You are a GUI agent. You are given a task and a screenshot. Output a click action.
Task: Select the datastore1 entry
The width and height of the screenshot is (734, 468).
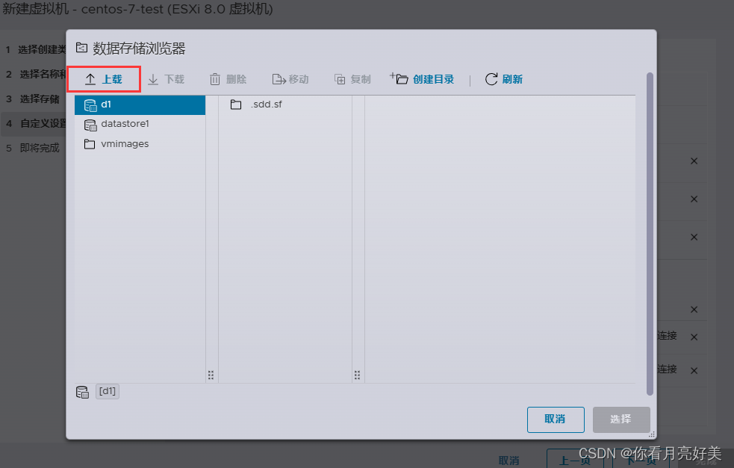[x=140, y=124]
